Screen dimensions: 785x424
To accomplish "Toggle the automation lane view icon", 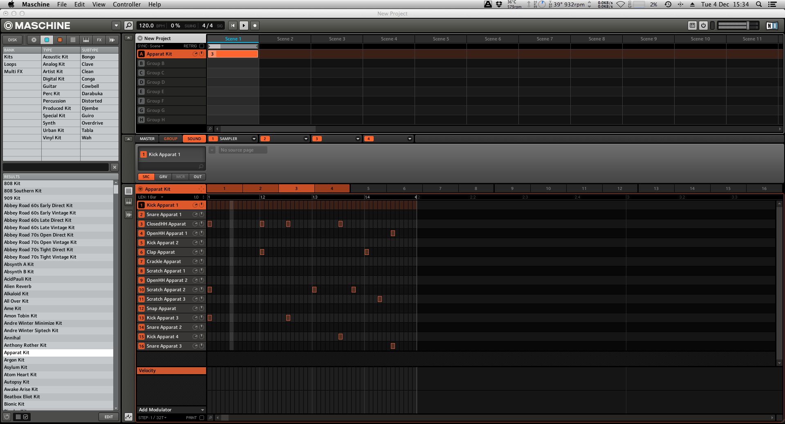I will coord(128,417).
